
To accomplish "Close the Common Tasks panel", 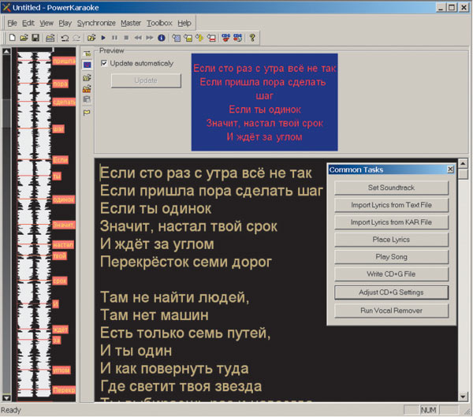I will point(450,169).
